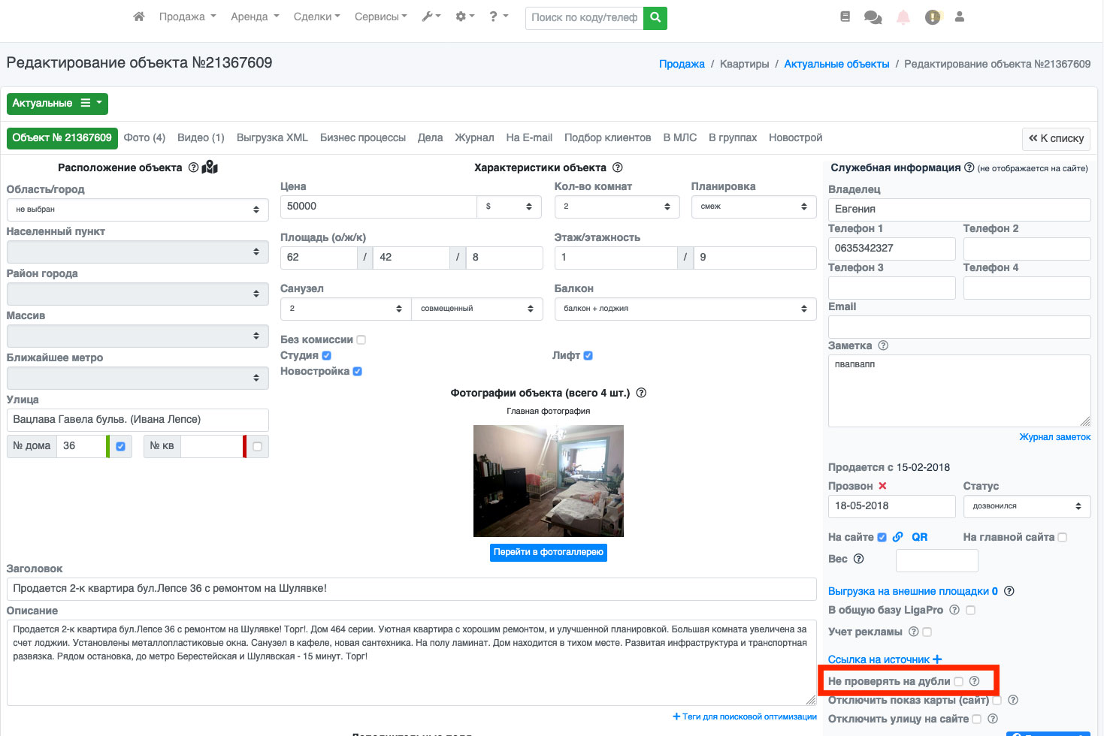Click the main apartment photo thumbnail
Screen dimensions: 1104x736
coord(549,481)
